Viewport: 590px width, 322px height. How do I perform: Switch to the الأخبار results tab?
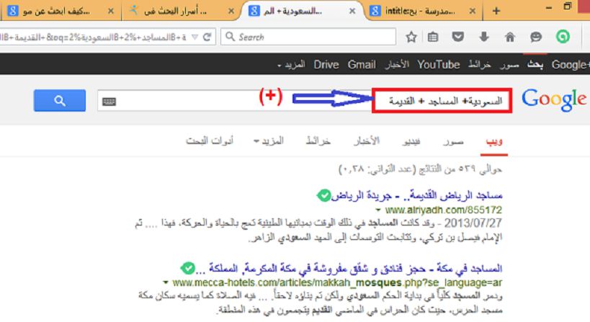click(367, 141)
